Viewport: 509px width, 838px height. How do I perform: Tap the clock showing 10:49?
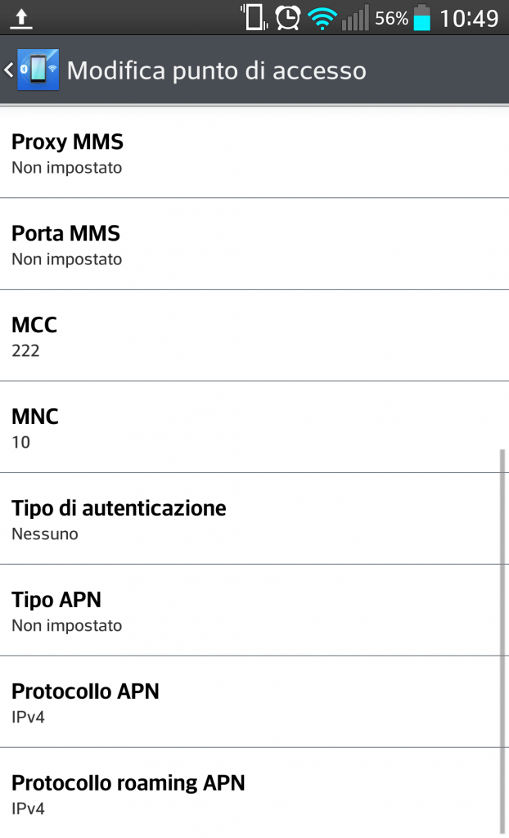469,18
